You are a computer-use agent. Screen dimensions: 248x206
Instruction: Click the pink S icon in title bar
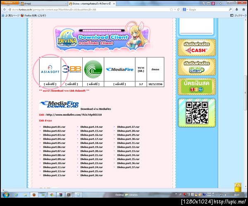click(x=213, y=3)
